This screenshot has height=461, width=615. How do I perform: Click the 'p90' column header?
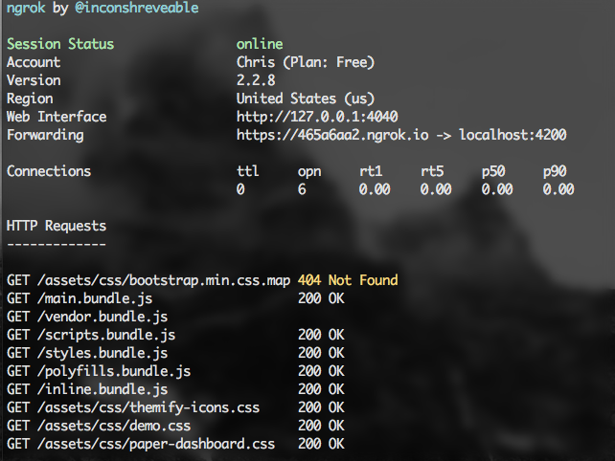coord(555,171)
